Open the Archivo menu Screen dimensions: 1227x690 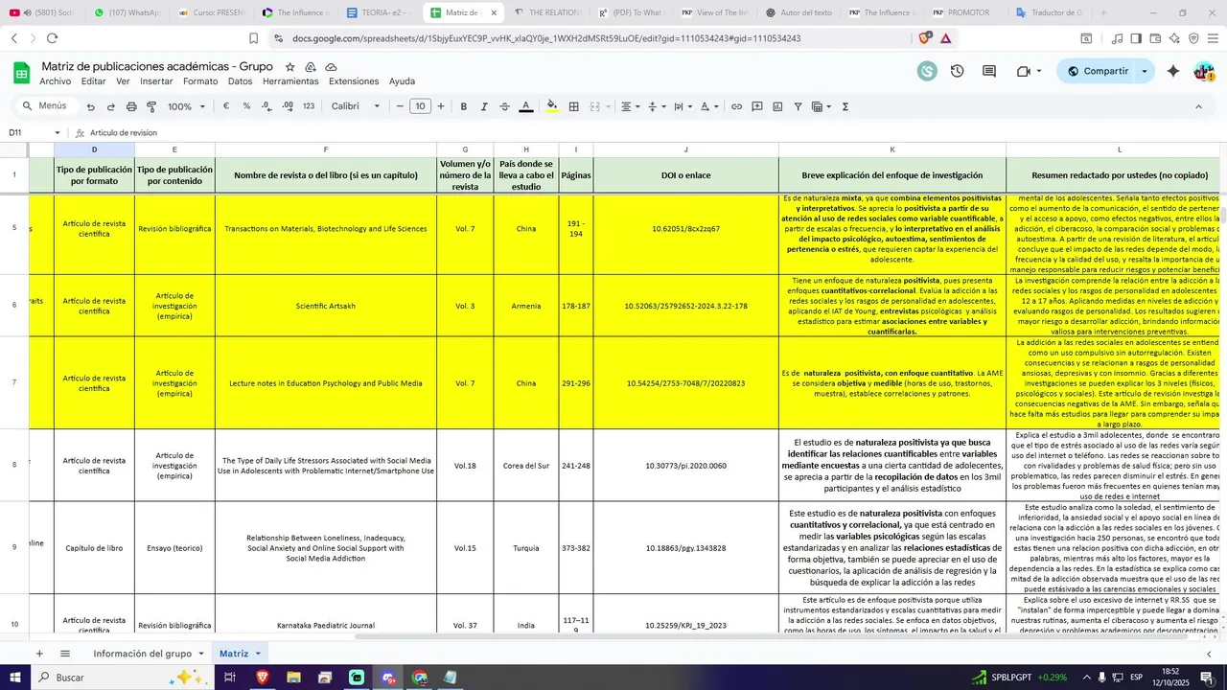(x=55, y=81)
